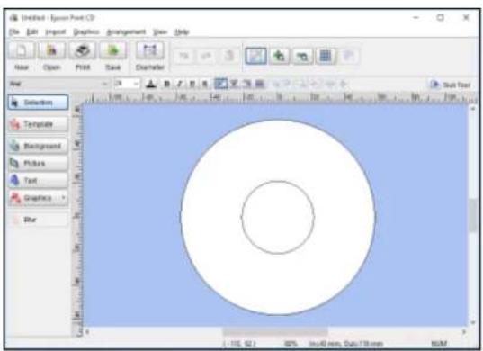
Task: Toggle underline text formatting
Action: click(192, 84)
